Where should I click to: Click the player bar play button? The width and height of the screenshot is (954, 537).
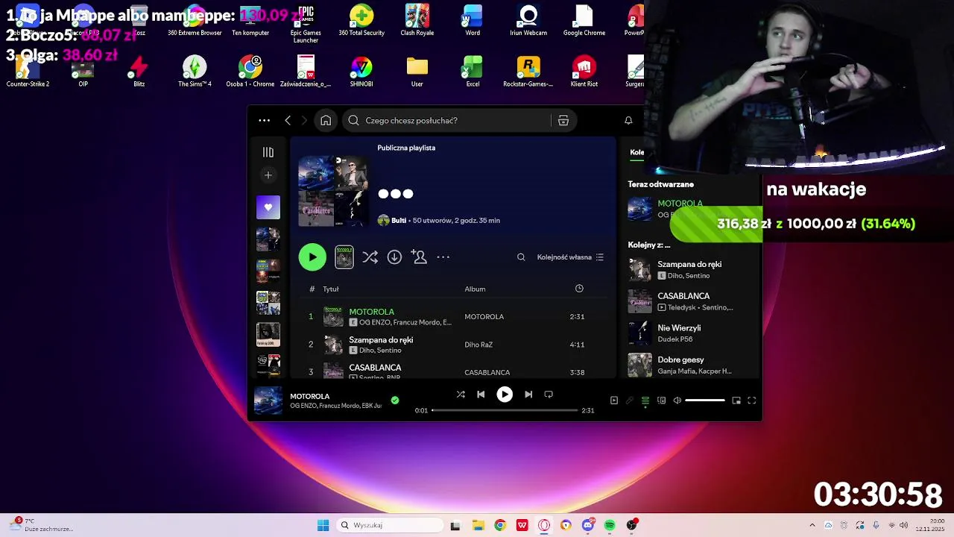[505, 395]
